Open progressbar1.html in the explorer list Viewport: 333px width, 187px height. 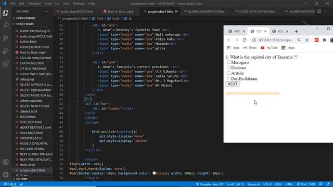click(32, 170)
